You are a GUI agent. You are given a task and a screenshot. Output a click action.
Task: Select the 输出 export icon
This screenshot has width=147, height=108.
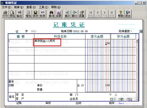pos(19,14)
